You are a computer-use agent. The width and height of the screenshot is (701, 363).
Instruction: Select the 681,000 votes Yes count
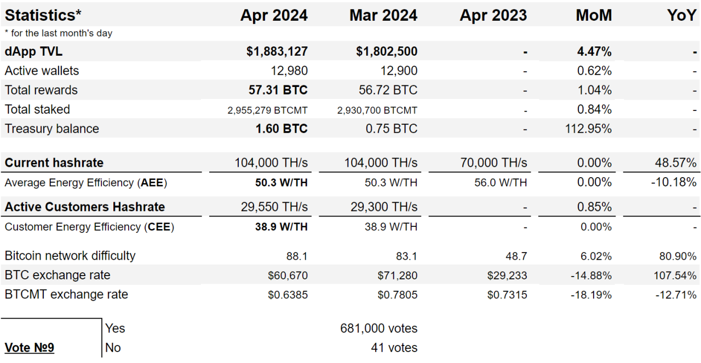point(378,329)
